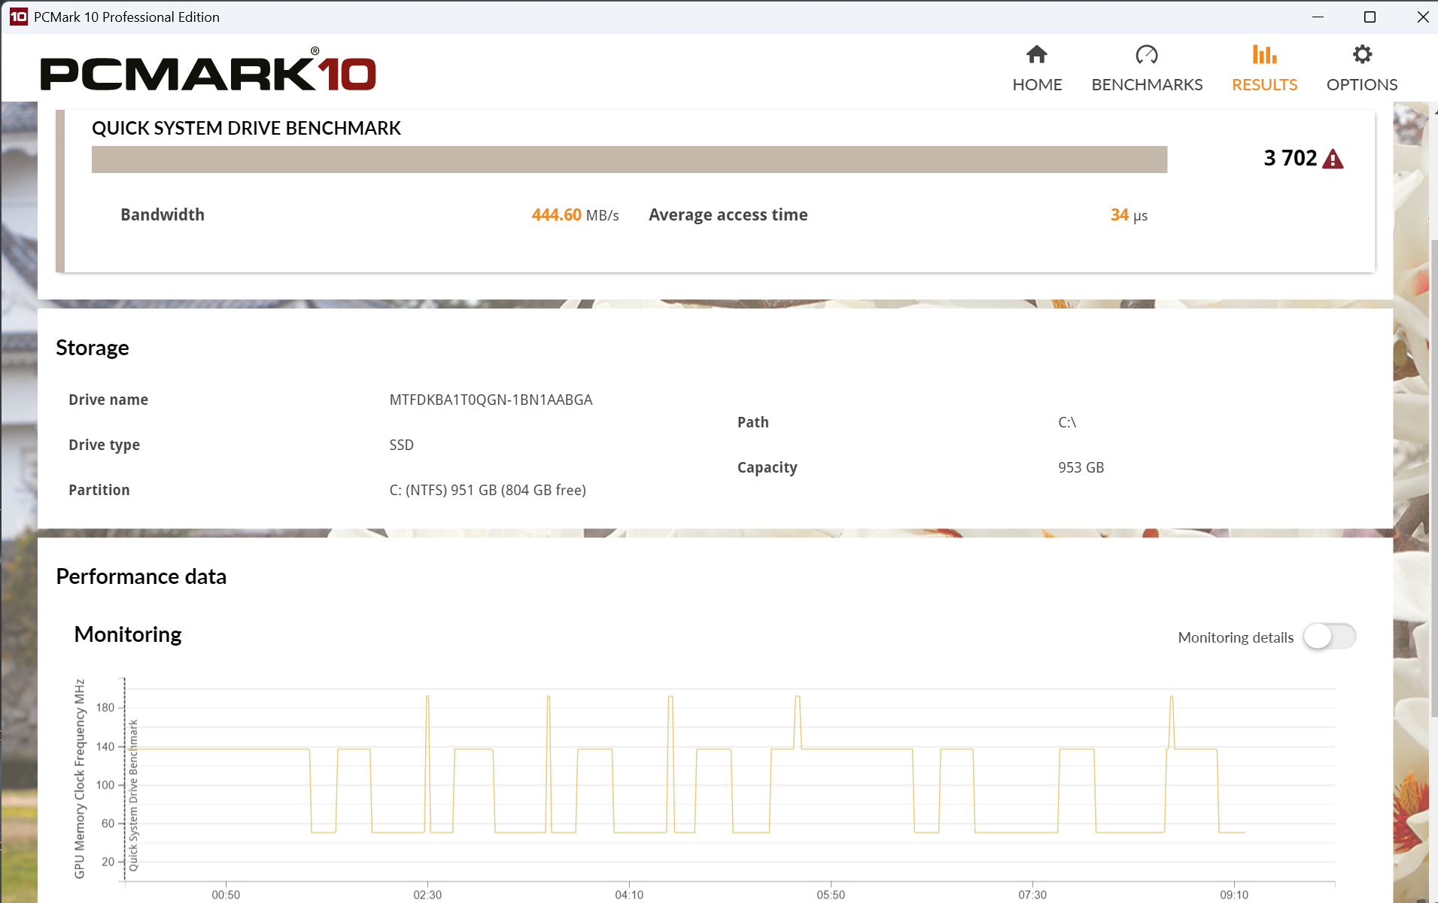Click the 07:30 time label on chart

[x=1032, y=895]
